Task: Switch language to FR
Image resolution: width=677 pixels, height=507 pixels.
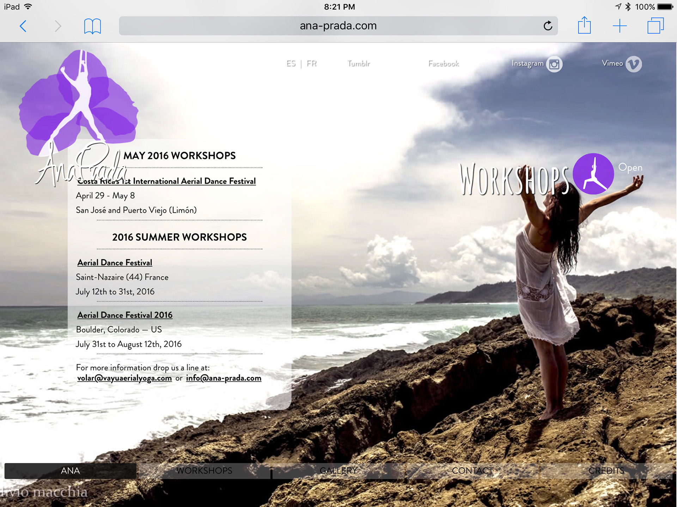Action: (312, 64)
